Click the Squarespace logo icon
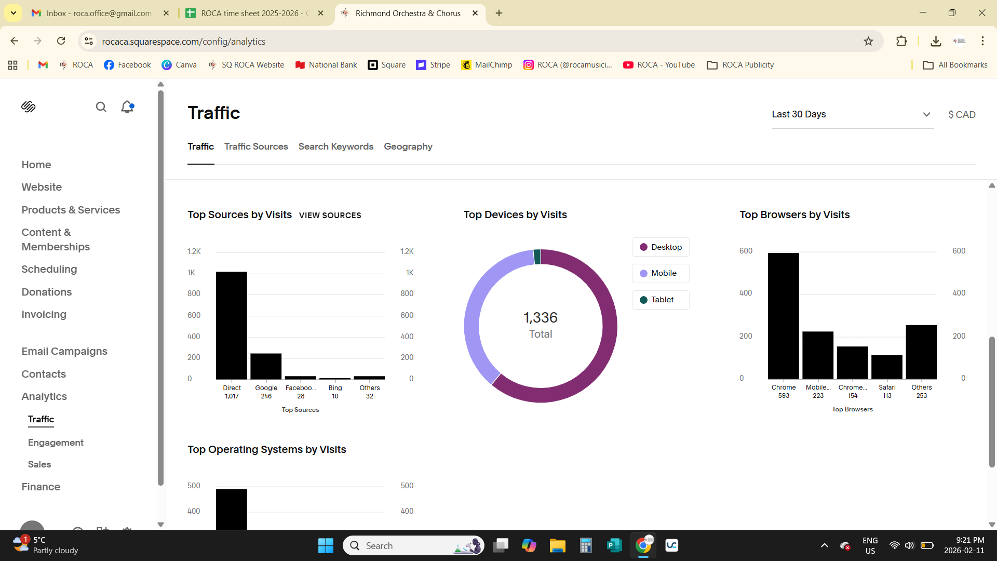This screenshot has height=561, width=997. click(x=29, y=107)
